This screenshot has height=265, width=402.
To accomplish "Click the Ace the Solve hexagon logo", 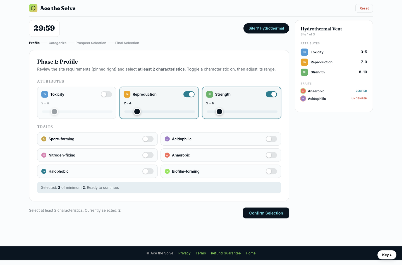I will click(33, 8).
